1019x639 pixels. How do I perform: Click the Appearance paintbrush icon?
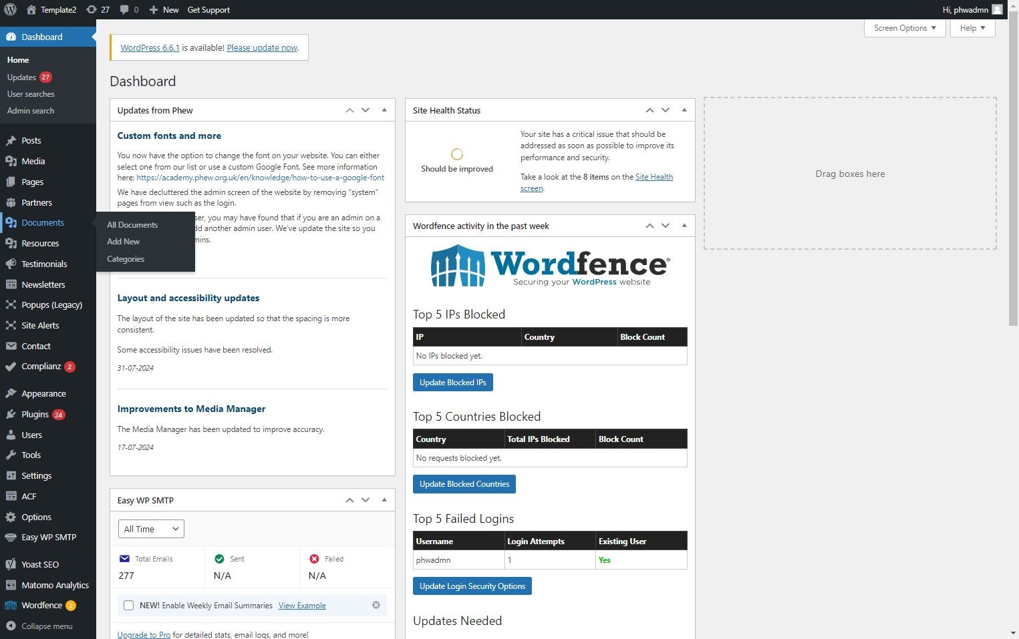click(x=11, y=393)
